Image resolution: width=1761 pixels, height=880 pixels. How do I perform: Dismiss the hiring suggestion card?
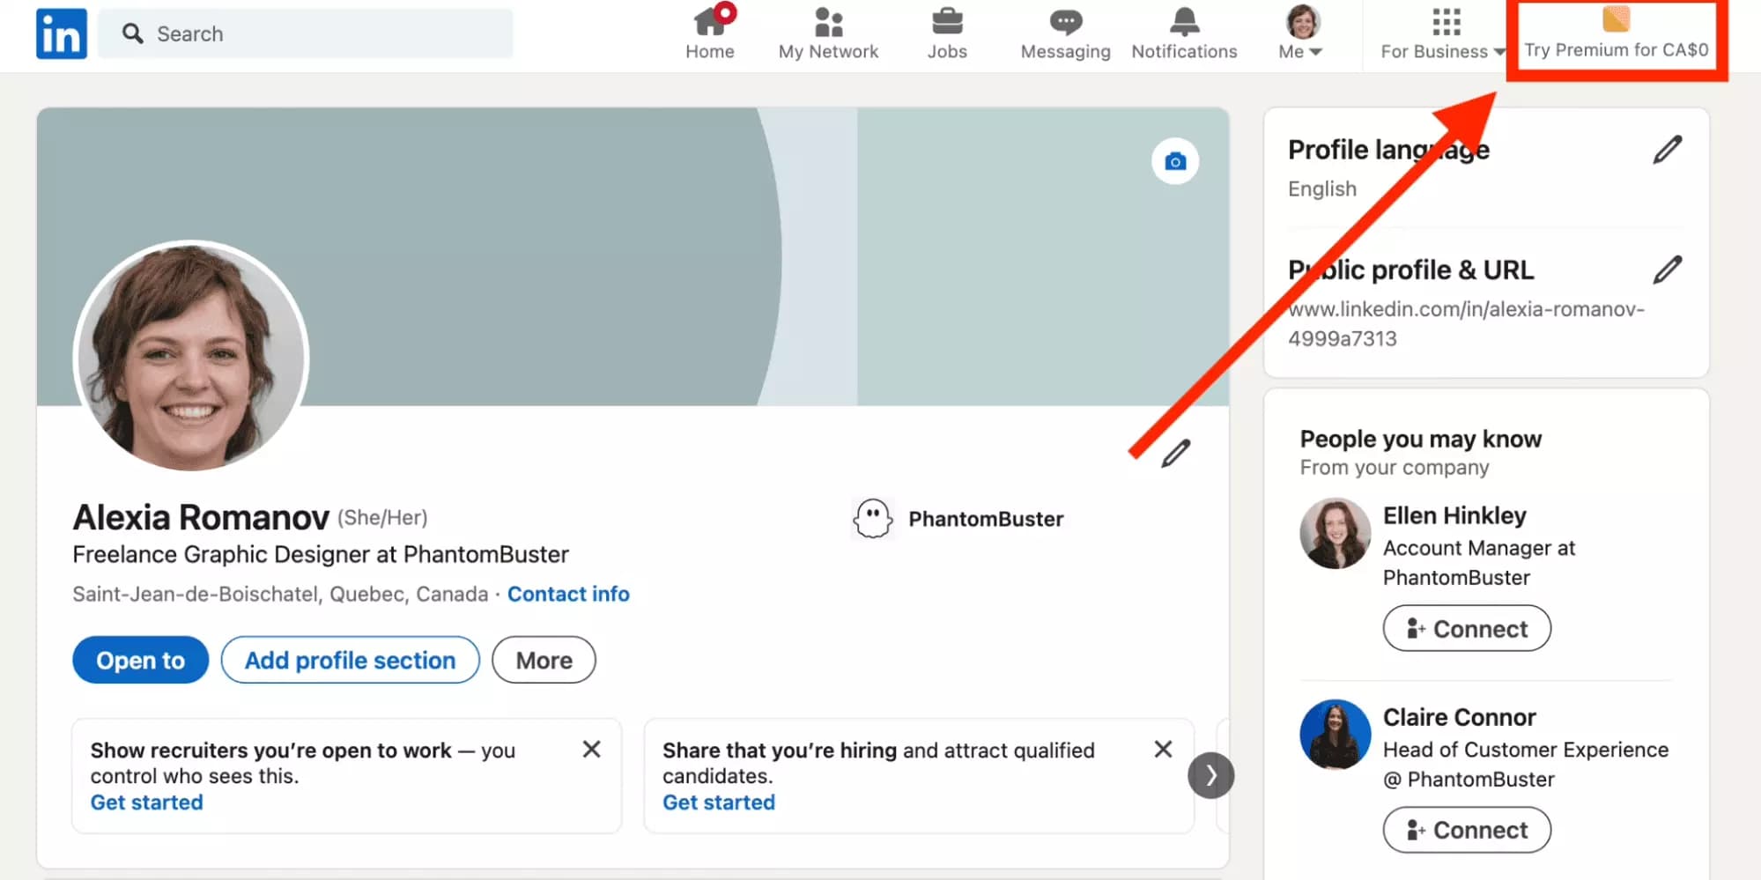pos(1163,749)
